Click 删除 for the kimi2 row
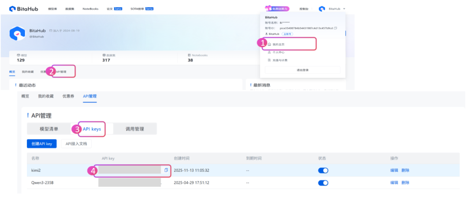Screen dimensions: 476x212 405,171
